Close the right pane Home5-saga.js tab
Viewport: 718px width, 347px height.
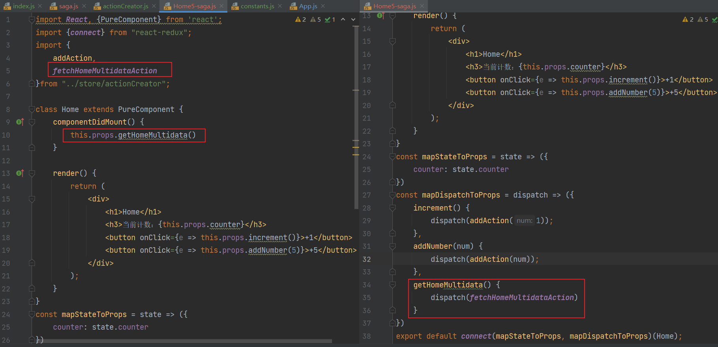point(422,6)
